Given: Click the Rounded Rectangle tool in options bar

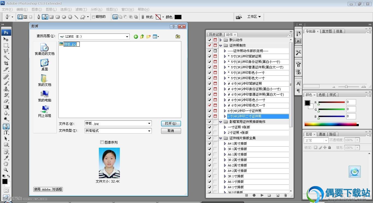Looking at the screenshot, I should tap(58, 17).
